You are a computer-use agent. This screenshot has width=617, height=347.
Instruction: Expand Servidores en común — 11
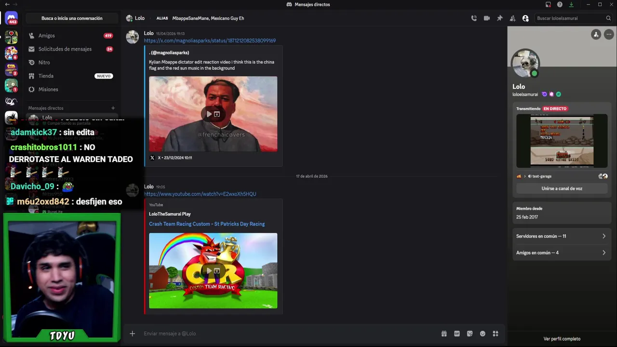[562, 236]
